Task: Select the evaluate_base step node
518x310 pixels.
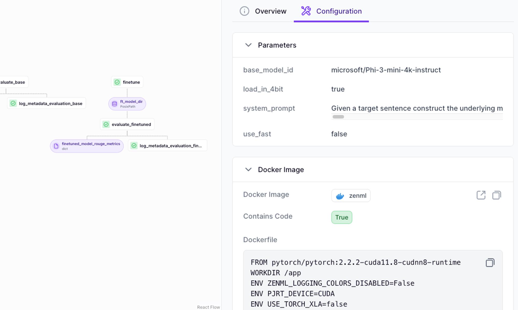Action: point(14,82)
